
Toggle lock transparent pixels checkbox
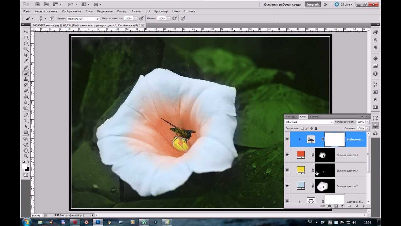click(x=302, y=128)
